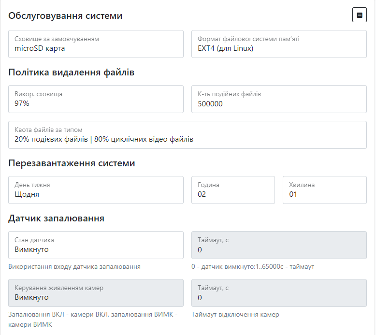376x335 pixels.
Task: Toggle the Керування живленням камер setting
Action: (96, 293)
